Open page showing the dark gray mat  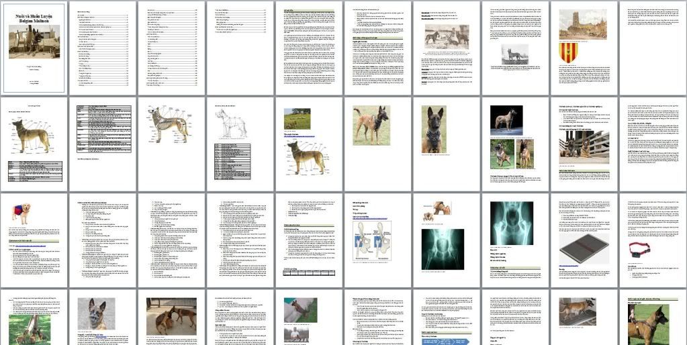[584, 240]
